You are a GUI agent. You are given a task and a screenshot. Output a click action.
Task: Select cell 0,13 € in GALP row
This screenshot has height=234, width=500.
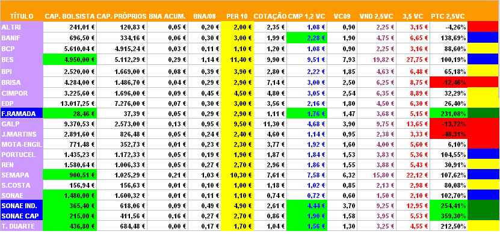pyautogui.click(x=167, y=124)
